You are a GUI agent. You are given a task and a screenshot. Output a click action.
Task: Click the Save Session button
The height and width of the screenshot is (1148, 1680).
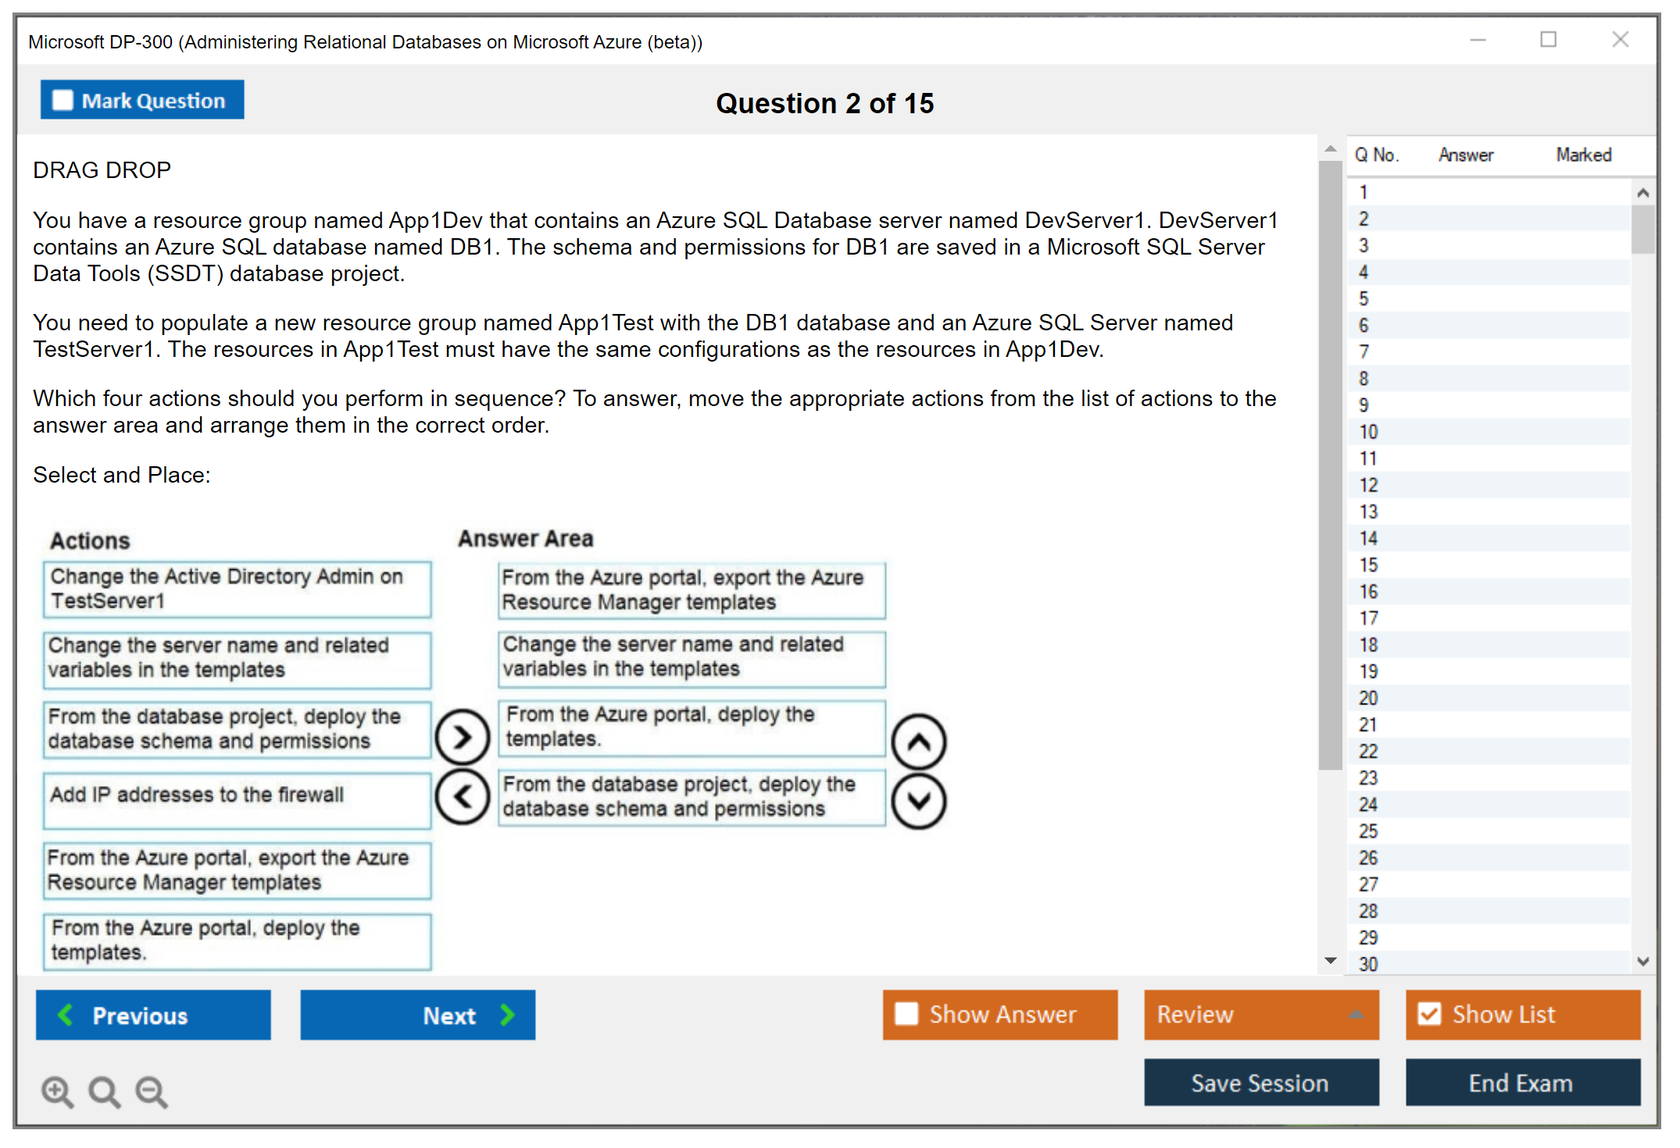[1261, 1083]
